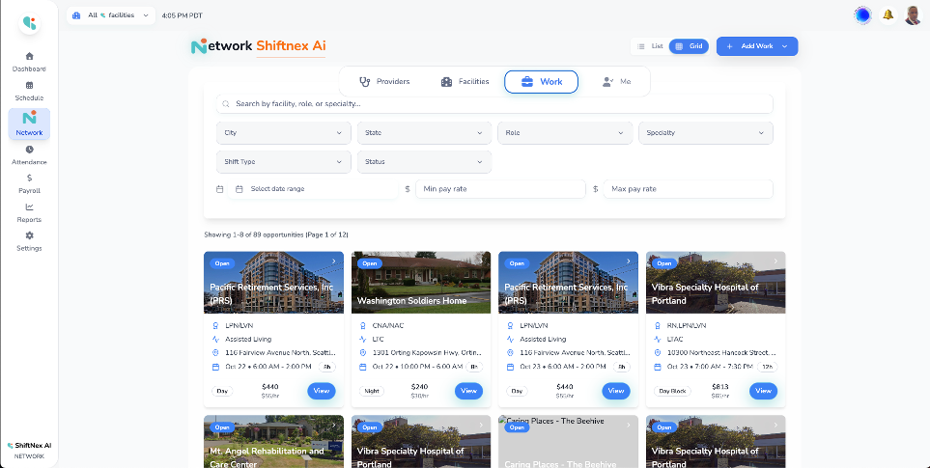Screen dimensions: 930x468
Task: Click the search magnifier icon
Action: pos(225,103)
